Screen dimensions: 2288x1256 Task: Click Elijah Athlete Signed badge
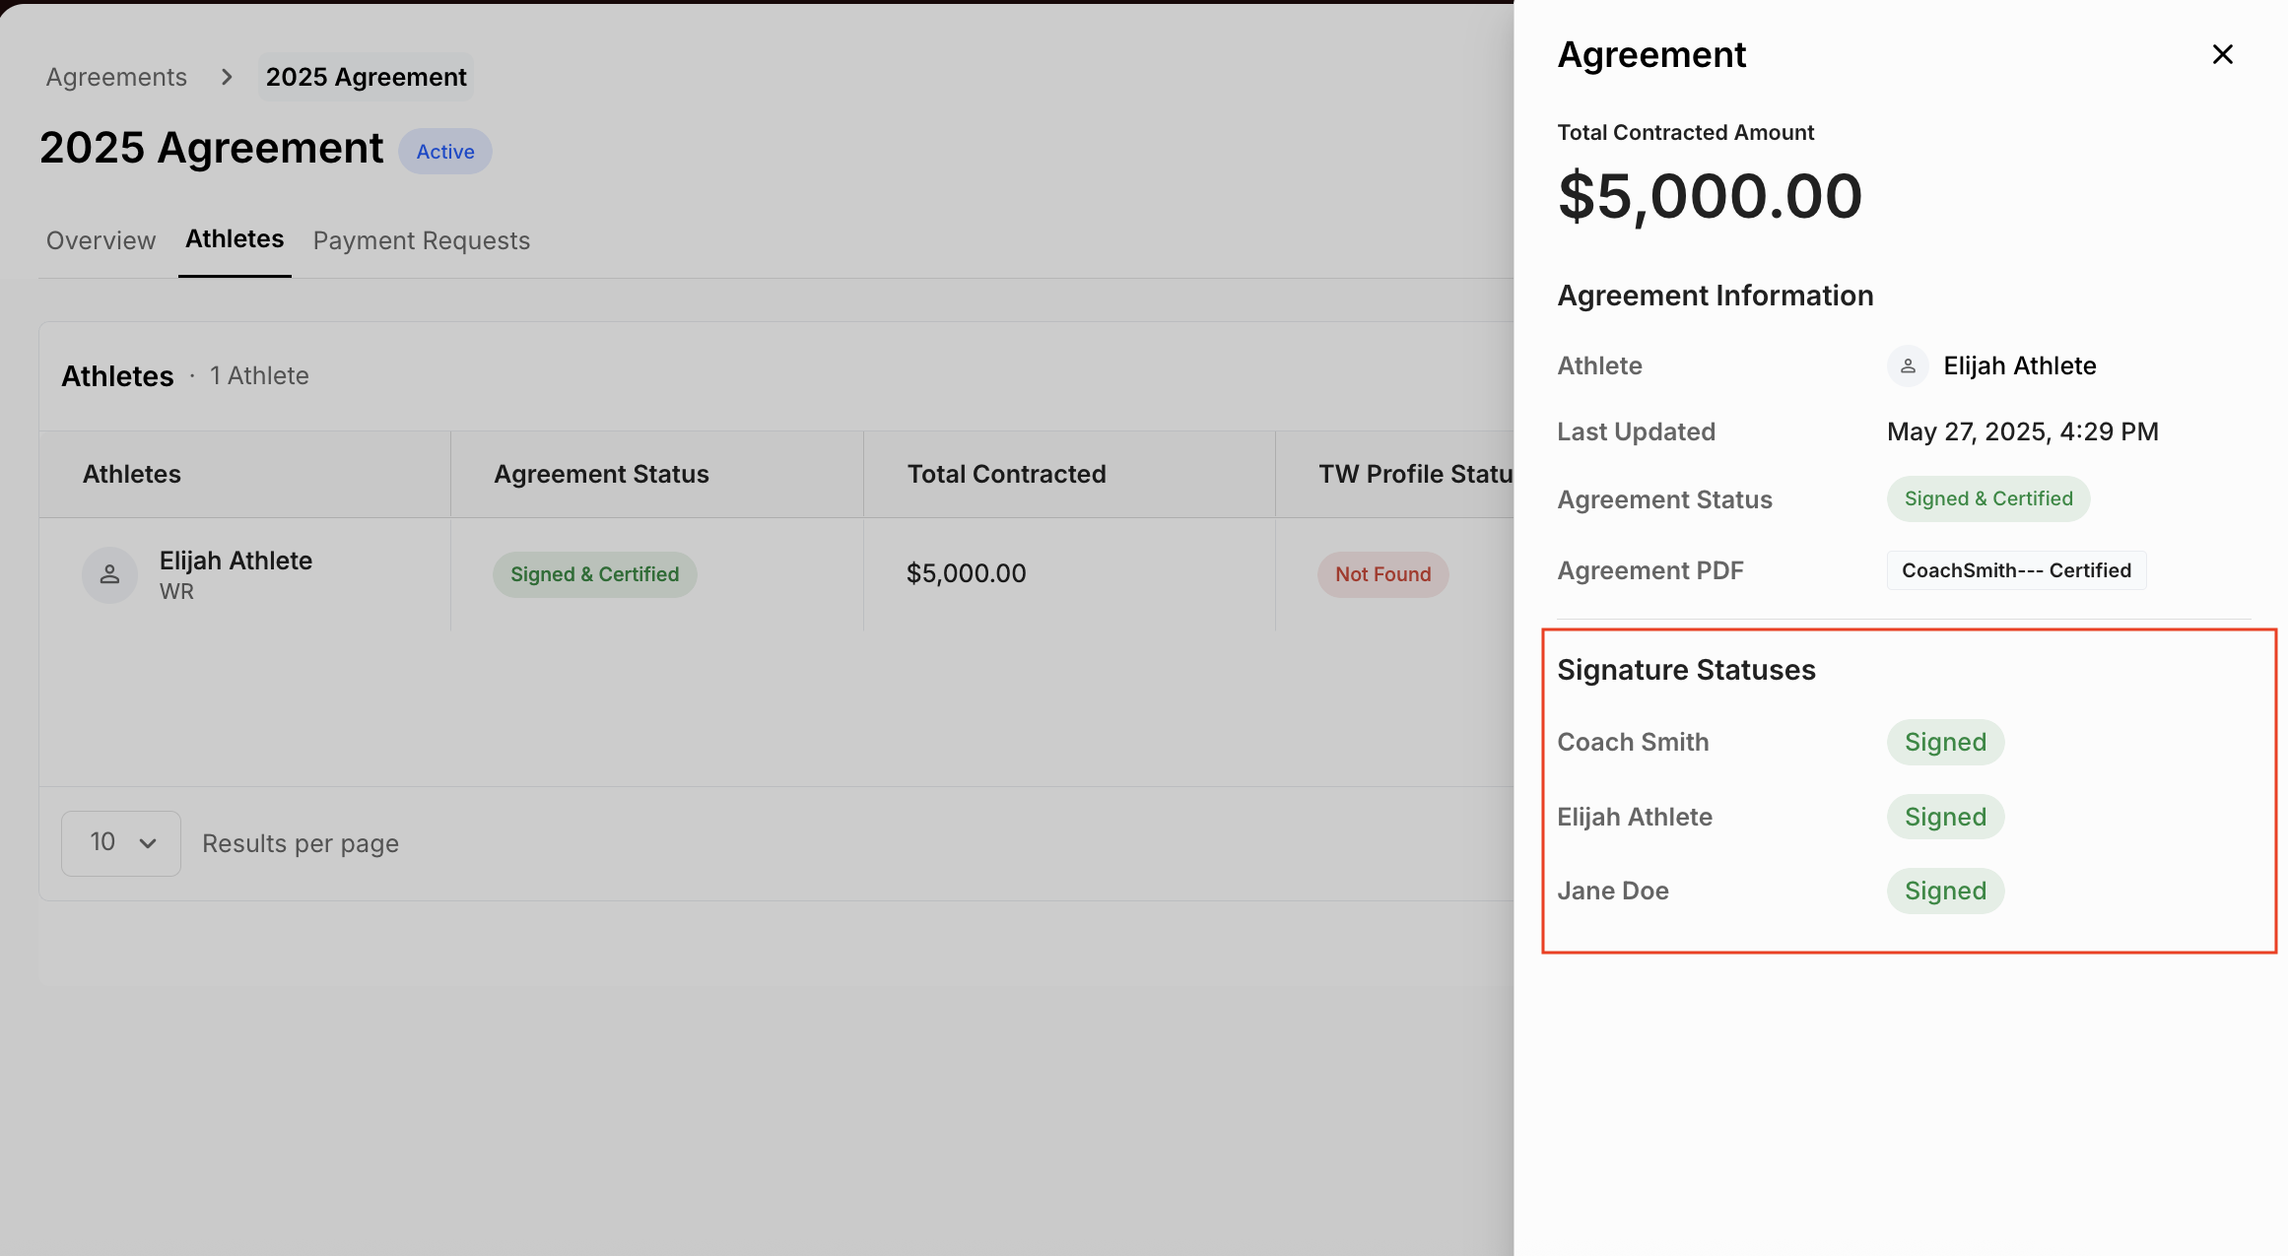click(x=1945, y=817)
